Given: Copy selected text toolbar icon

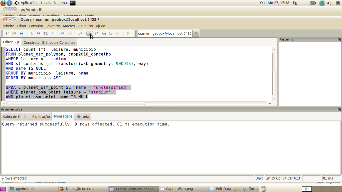Looking at the screenshot, I should pos(39,33).
